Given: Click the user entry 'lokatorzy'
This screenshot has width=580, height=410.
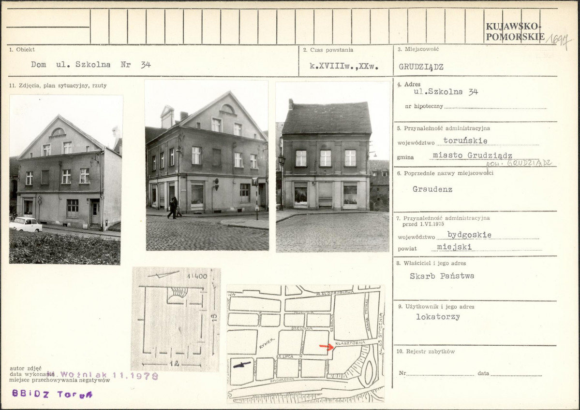Looking at the screenshot, I should tap(438, 317).
